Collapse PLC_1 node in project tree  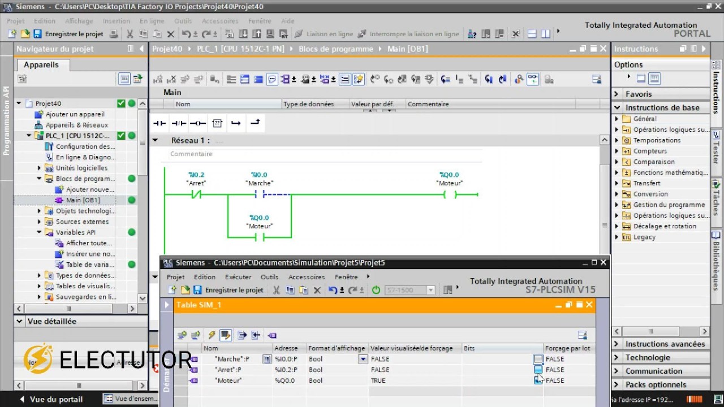pyautogui.click(x=29, y=136)
